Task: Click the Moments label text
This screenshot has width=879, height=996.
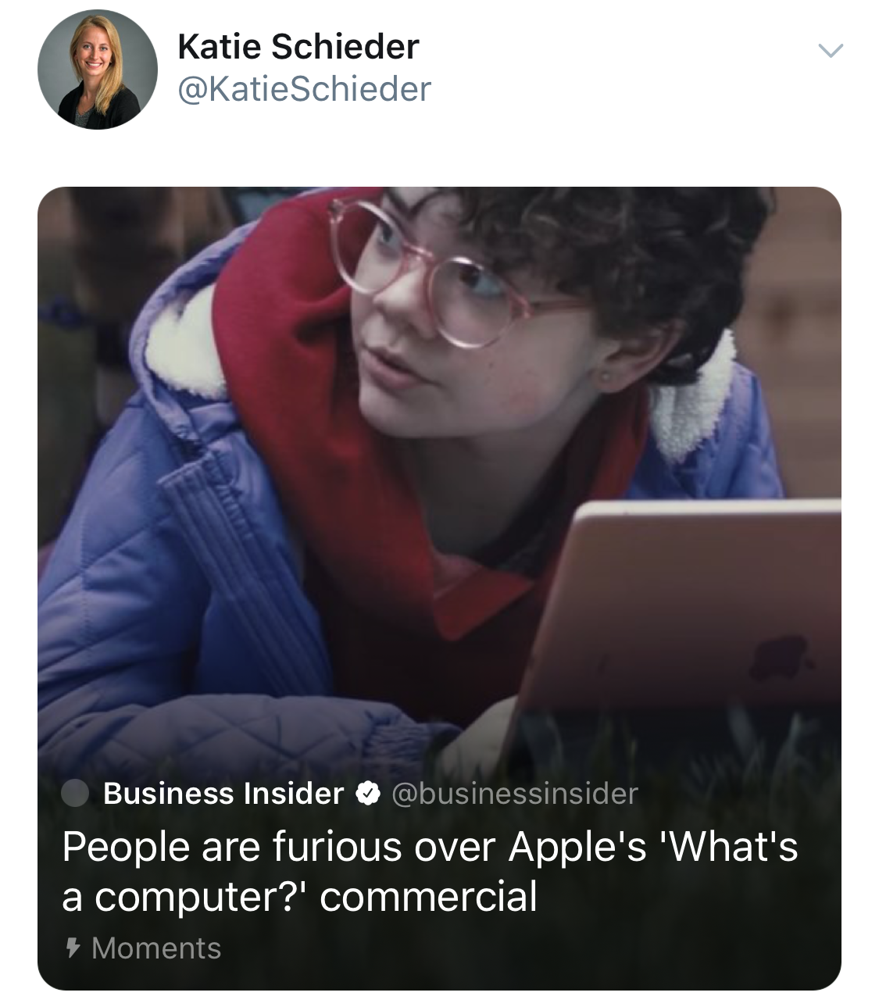Action: coord(156,948)
